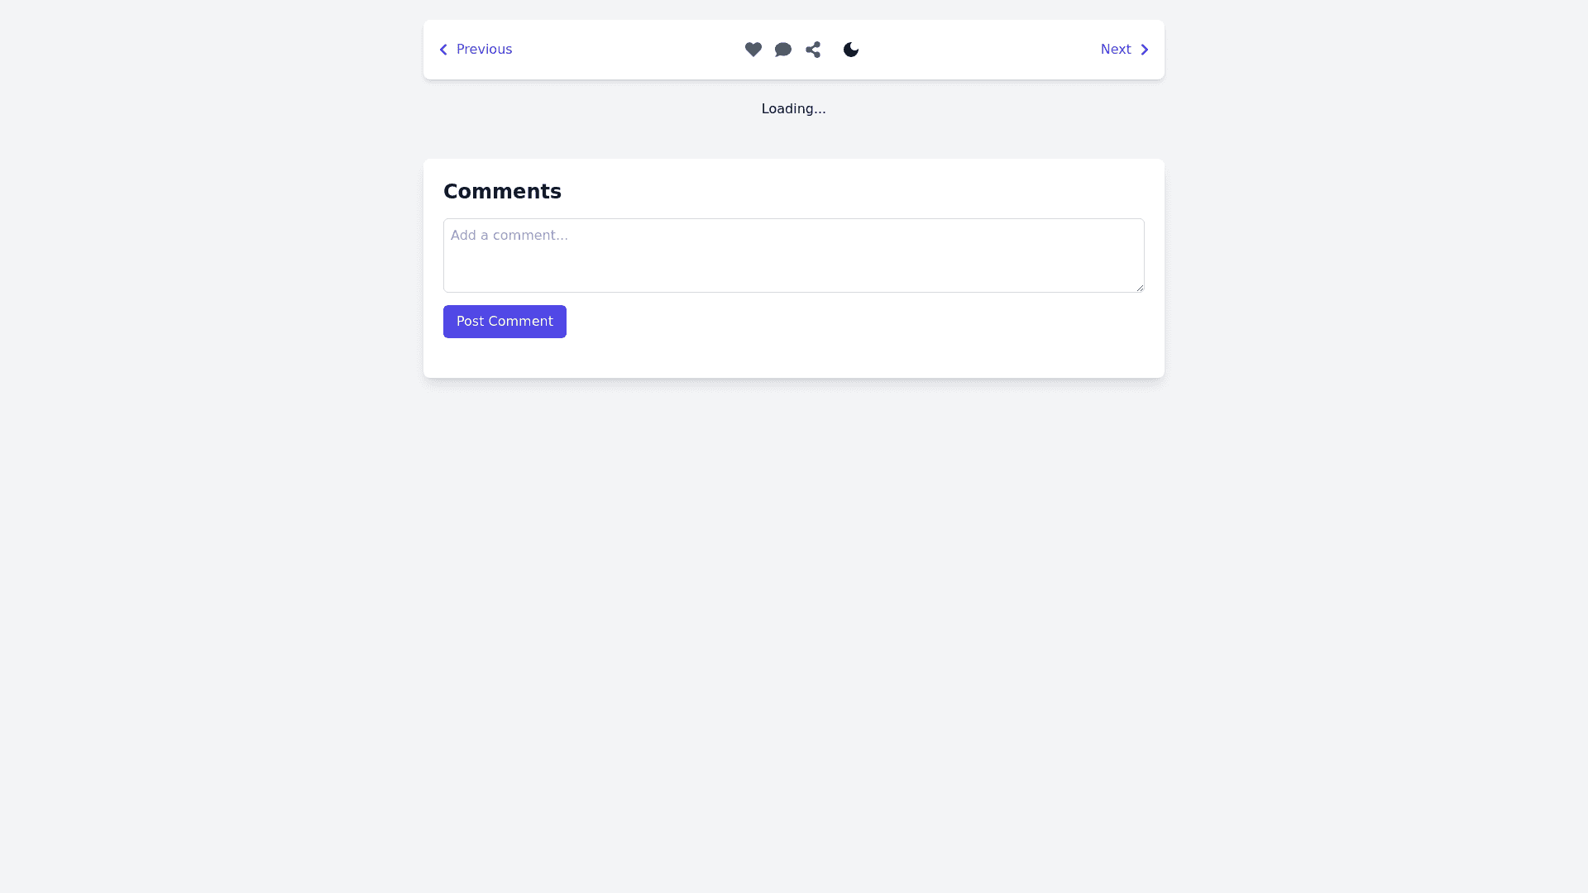Click the Comments heading
1588x893 pixels.
coord(502,192)
